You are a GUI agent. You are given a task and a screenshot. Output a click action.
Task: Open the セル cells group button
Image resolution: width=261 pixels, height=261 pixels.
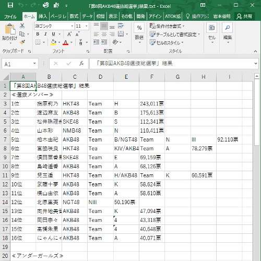[x=212, y=33]
